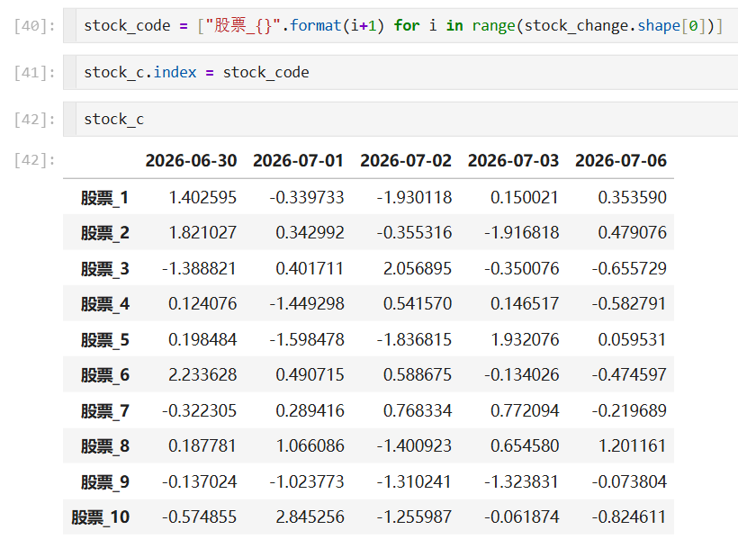Click value 0.059531
The height and width of the screenshot is (548, 738).
point(632,339)
